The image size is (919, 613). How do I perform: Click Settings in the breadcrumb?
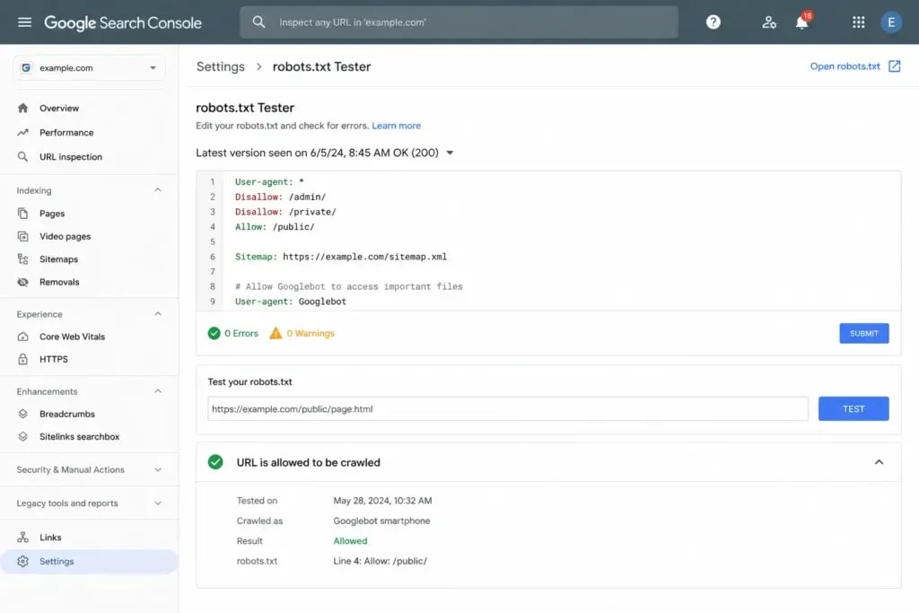[221, 66]
